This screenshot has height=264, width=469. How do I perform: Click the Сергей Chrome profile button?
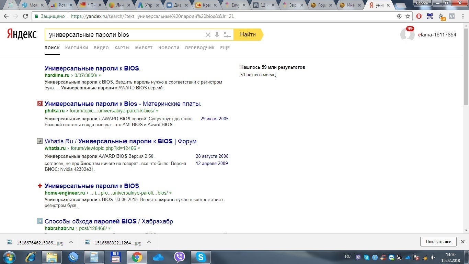point(422,3)
